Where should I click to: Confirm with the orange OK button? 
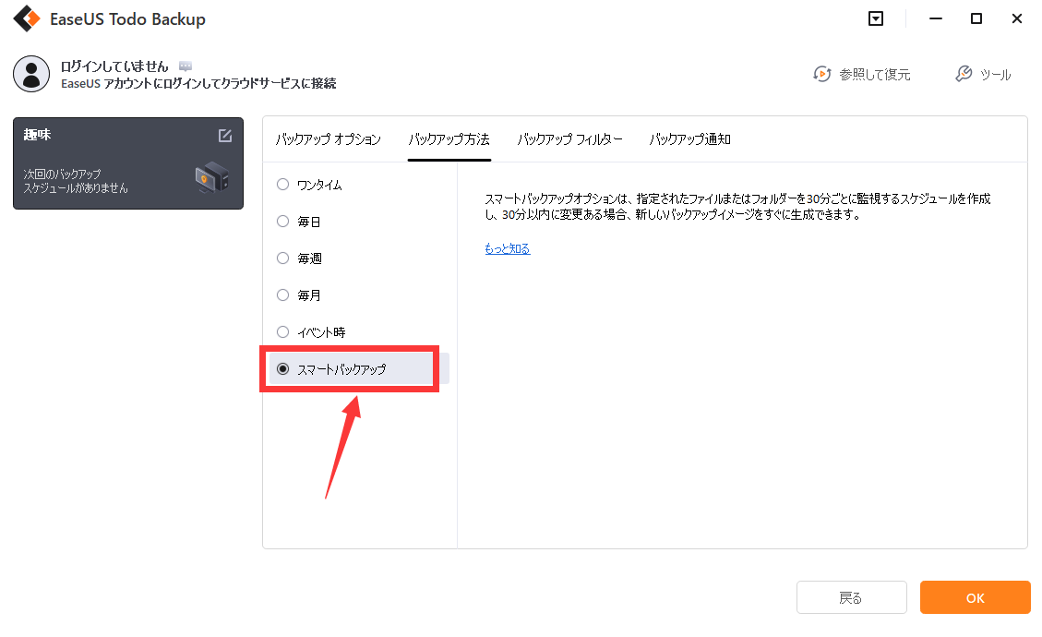pos(975,598)
